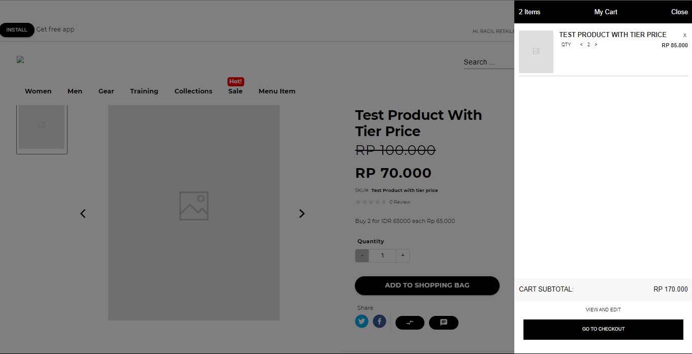Select the first review rating star
This screenshot has width=692, height=354.
pyautogui.click(x=357, y=202)
